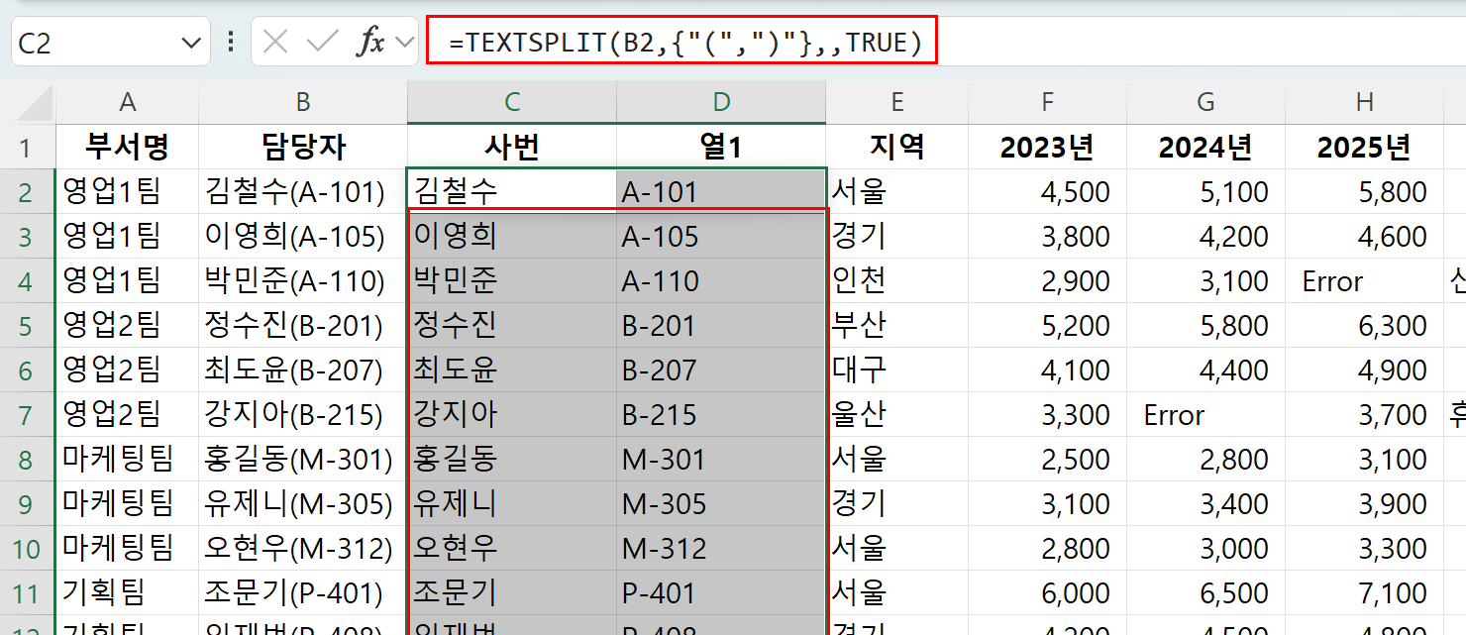Select cell containing 이영희(A-105)
This screenshot has height=635, width=1466.
click(x=303, y=237)
